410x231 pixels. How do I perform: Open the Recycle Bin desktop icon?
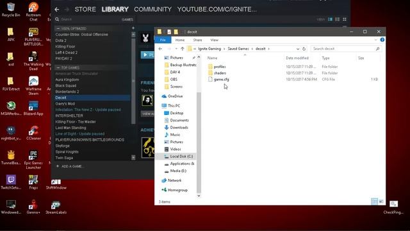11,10
